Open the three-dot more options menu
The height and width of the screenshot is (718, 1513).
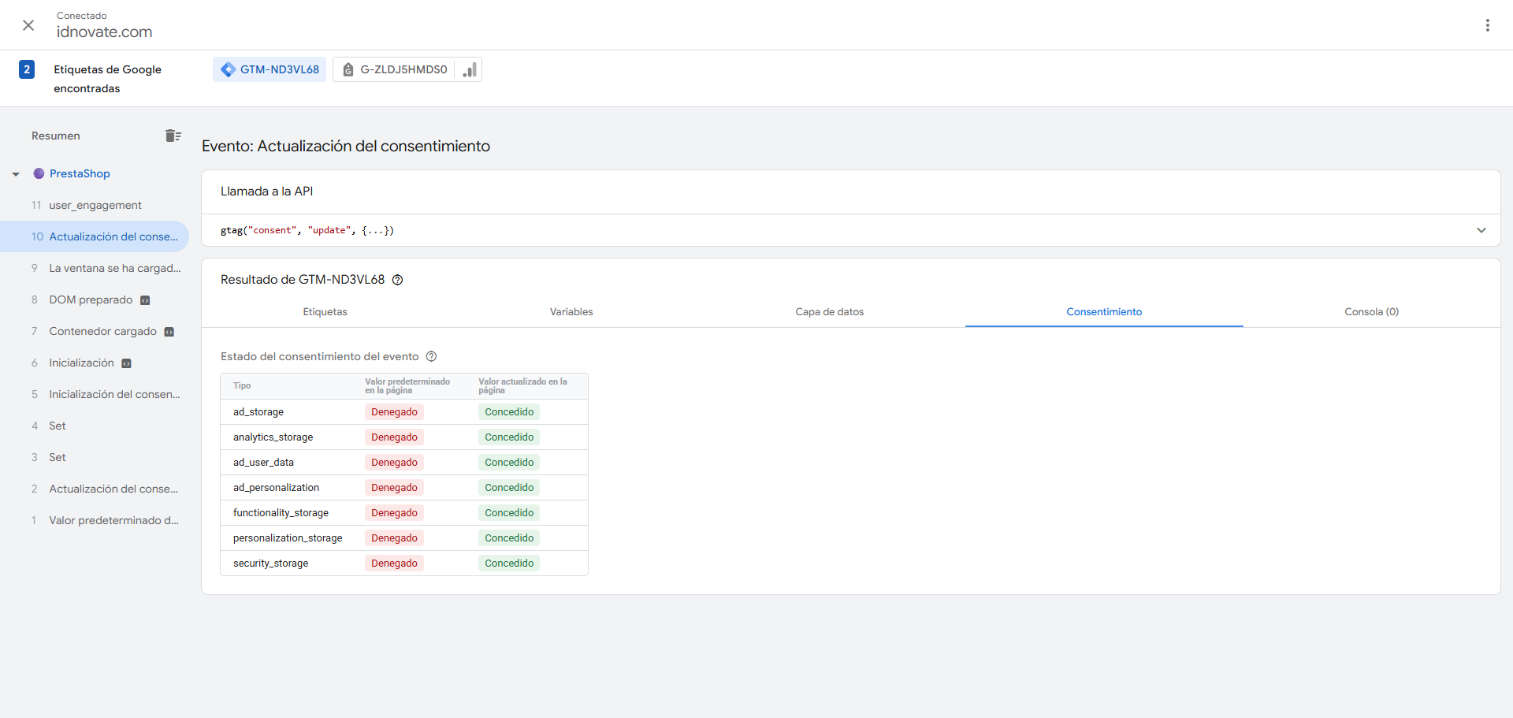pyautogui.click(x=1487, y=25)
